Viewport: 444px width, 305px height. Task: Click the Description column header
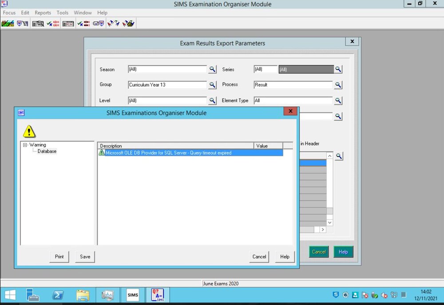[x=175, y=146]
